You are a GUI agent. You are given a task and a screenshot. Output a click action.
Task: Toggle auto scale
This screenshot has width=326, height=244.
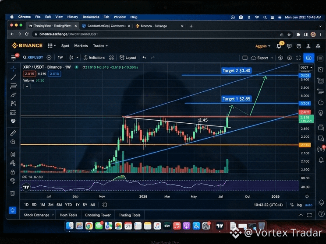pos(308,205)
